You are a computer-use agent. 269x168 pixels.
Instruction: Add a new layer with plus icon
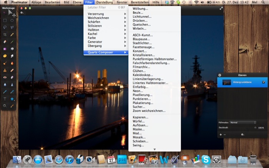(x=221, y=135)
